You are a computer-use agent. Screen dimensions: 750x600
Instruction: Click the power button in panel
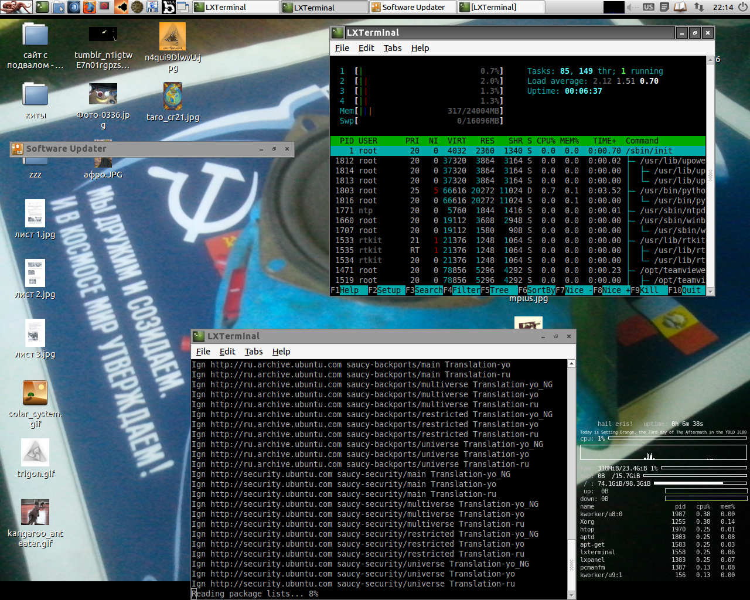coord(741,7)
